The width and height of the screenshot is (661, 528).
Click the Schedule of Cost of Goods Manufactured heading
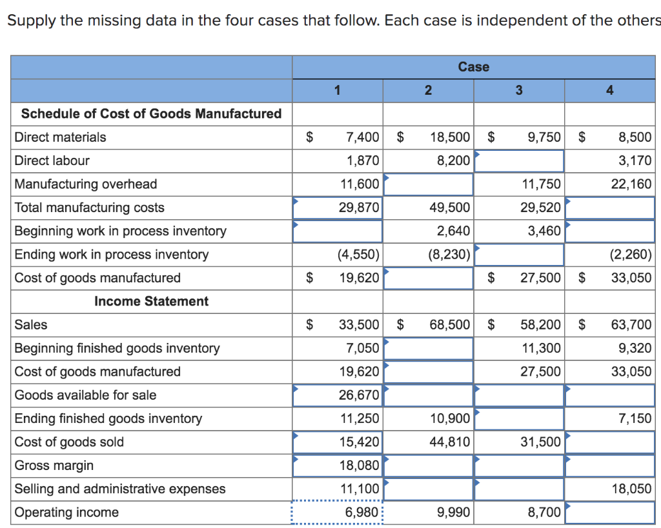click(x=151, y=113)
